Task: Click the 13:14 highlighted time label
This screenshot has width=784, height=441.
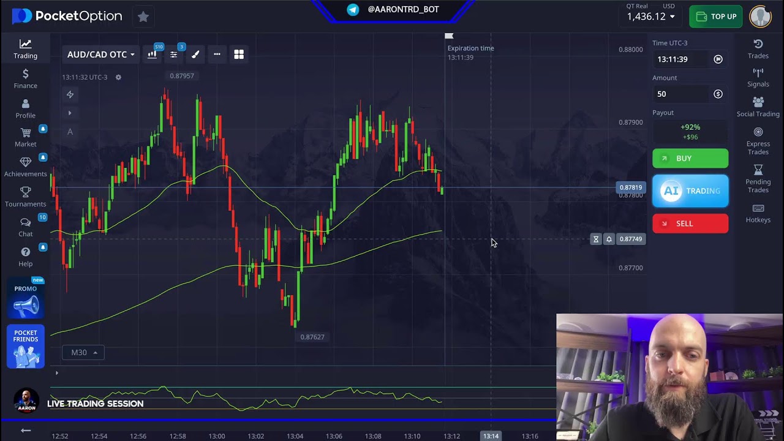Action: tap(491, 436)
